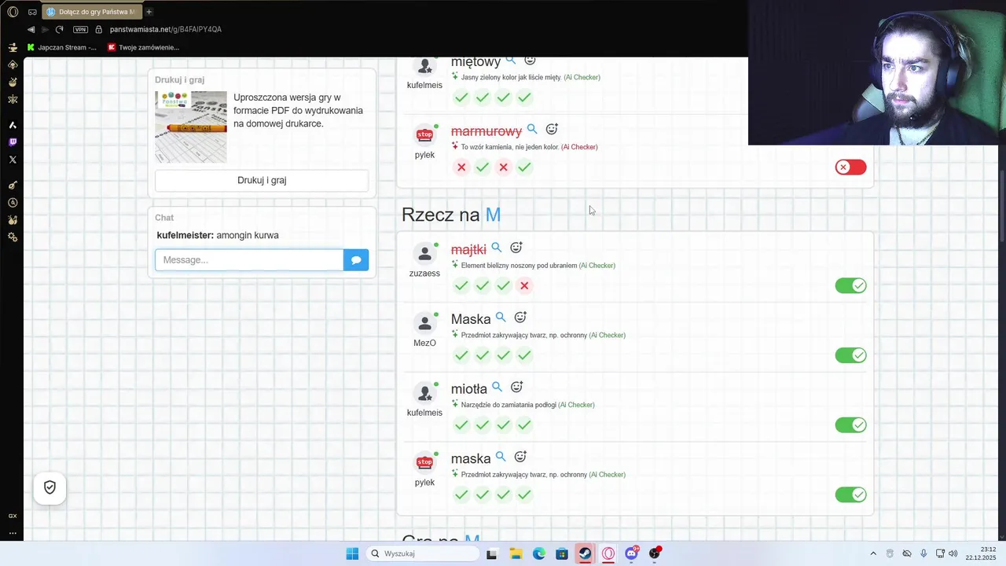Open X (Twitter) in the sidebar

[13, 160]
